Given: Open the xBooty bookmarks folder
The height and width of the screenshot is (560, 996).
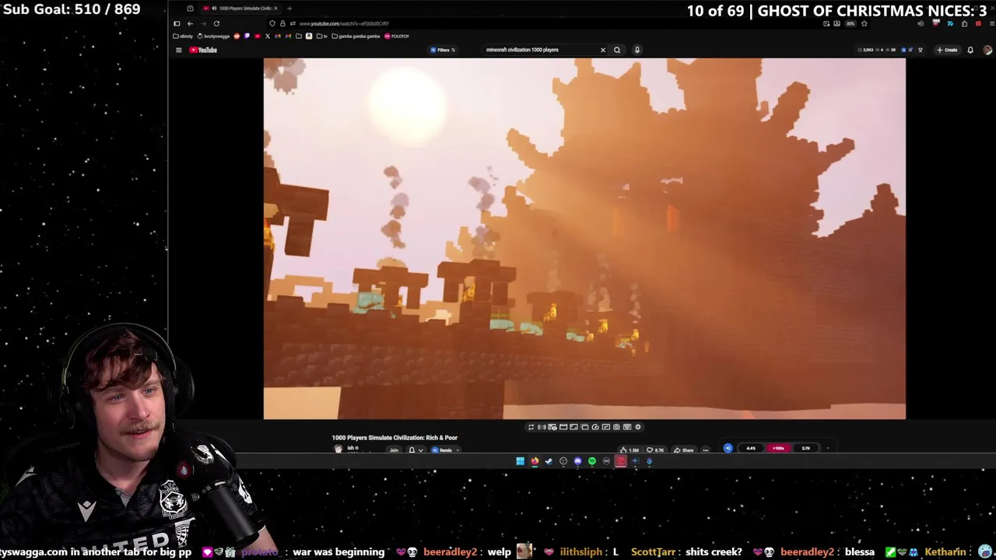Looking at the screenshot, I should tap(183, 36).
